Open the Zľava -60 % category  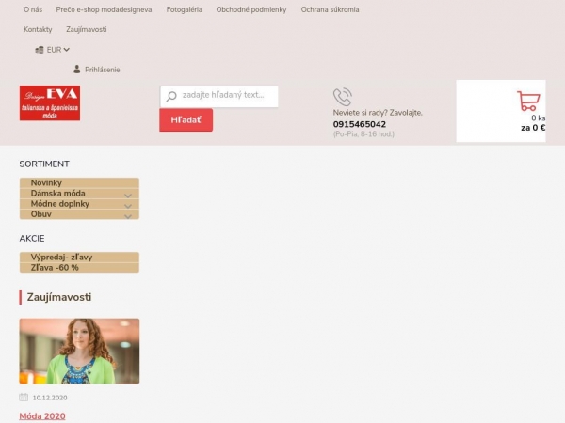79,267
